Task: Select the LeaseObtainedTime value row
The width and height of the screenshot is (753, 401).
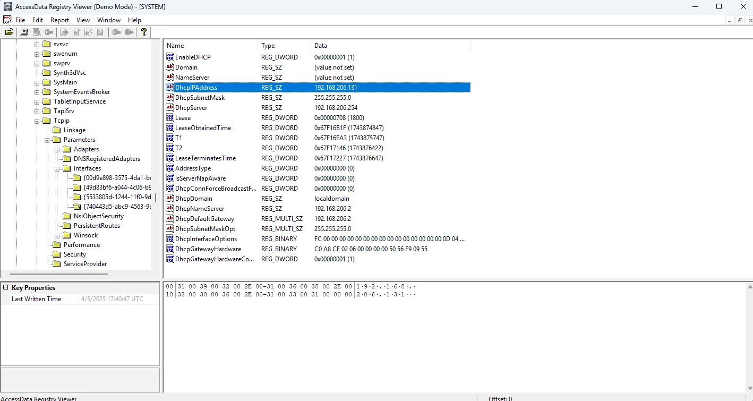Action: (x=203, y=128)
